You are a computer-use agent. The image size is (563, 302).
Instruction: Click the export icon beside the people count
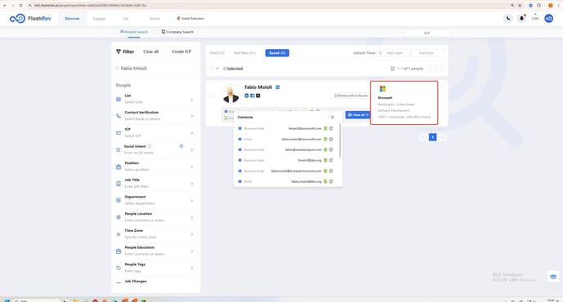click(x=393, y=69)
